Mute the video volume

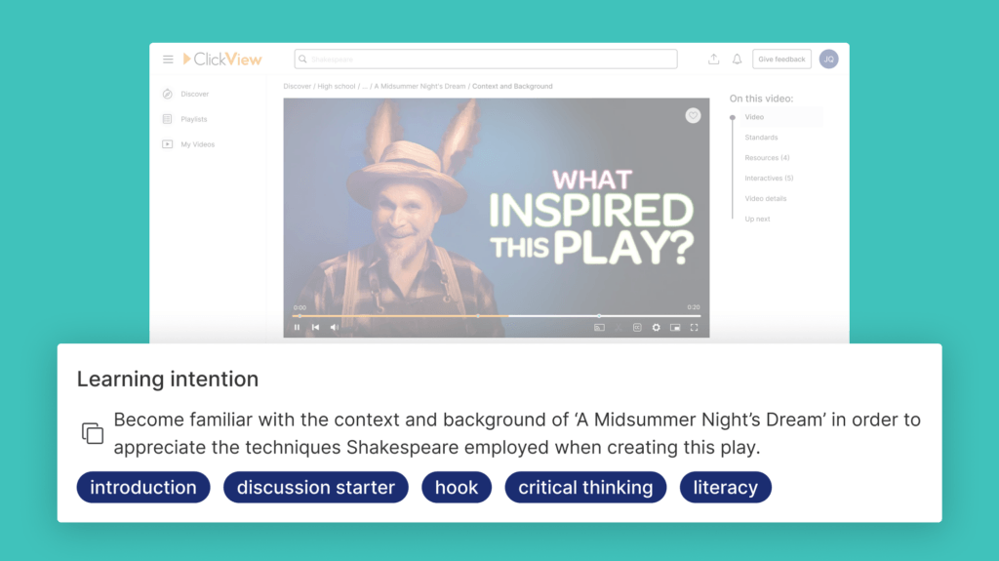(334, 328)
